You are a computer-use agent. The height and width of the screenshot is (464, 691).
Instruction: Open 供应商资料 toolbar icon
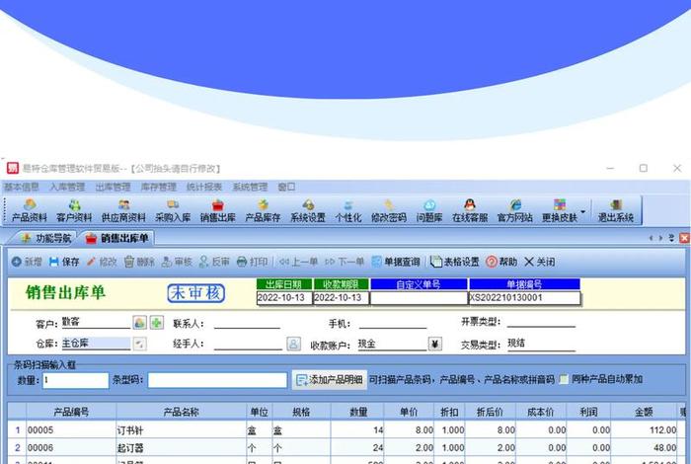[123, 210]
